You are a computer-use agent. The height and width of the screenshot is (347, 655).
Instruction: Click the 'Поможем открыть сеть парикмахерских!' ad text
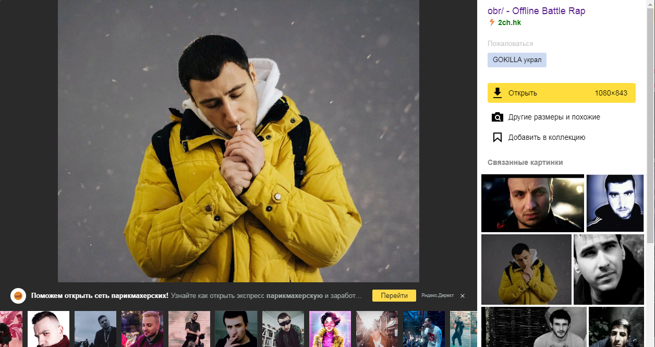click(x=100, y=296)
